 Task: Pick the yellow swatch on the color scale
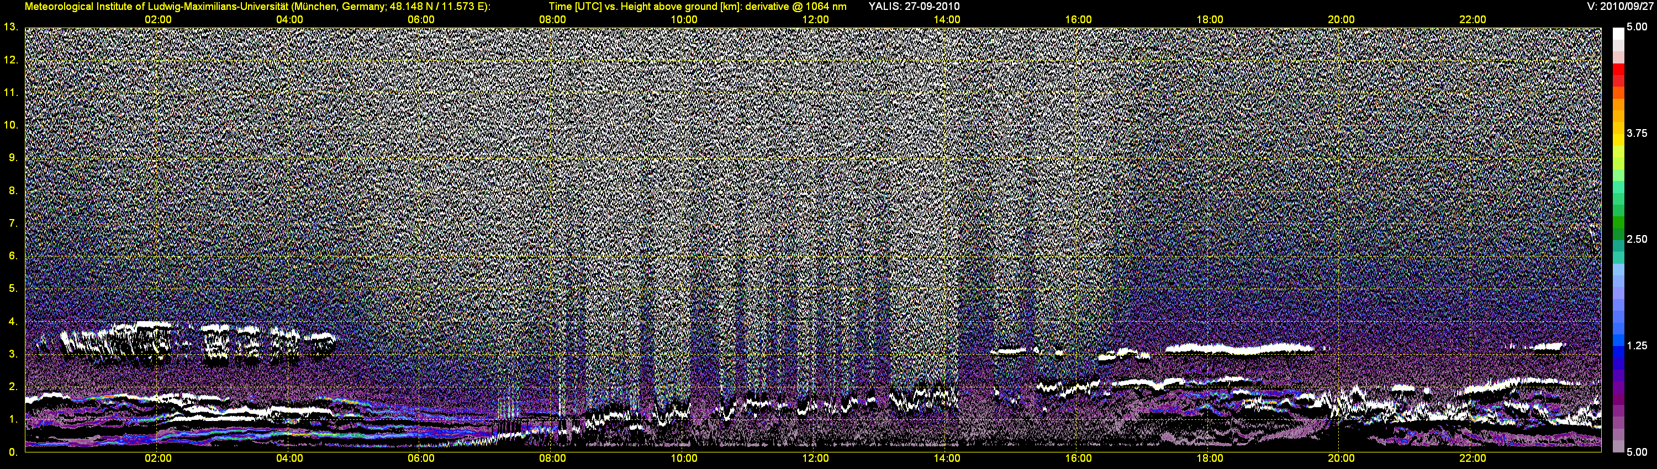(1618, 140)
